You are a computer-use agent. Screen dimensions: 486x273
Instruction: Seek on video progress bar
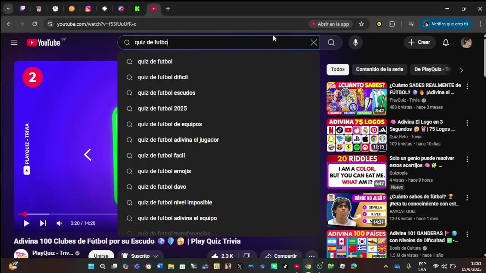pos(68,214)
